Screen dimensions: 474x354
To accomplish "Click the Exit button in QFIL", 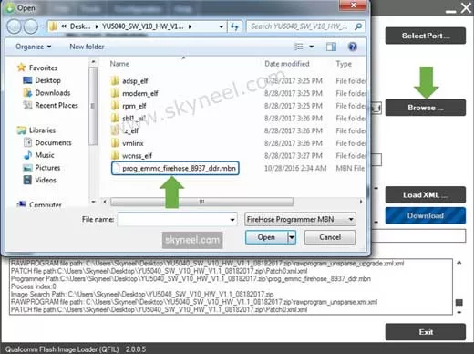I will tap(426, 332).
